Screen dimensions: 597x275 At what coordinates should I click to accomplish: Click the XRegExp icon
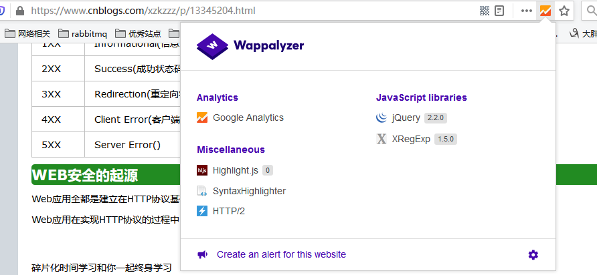[381, 139]
